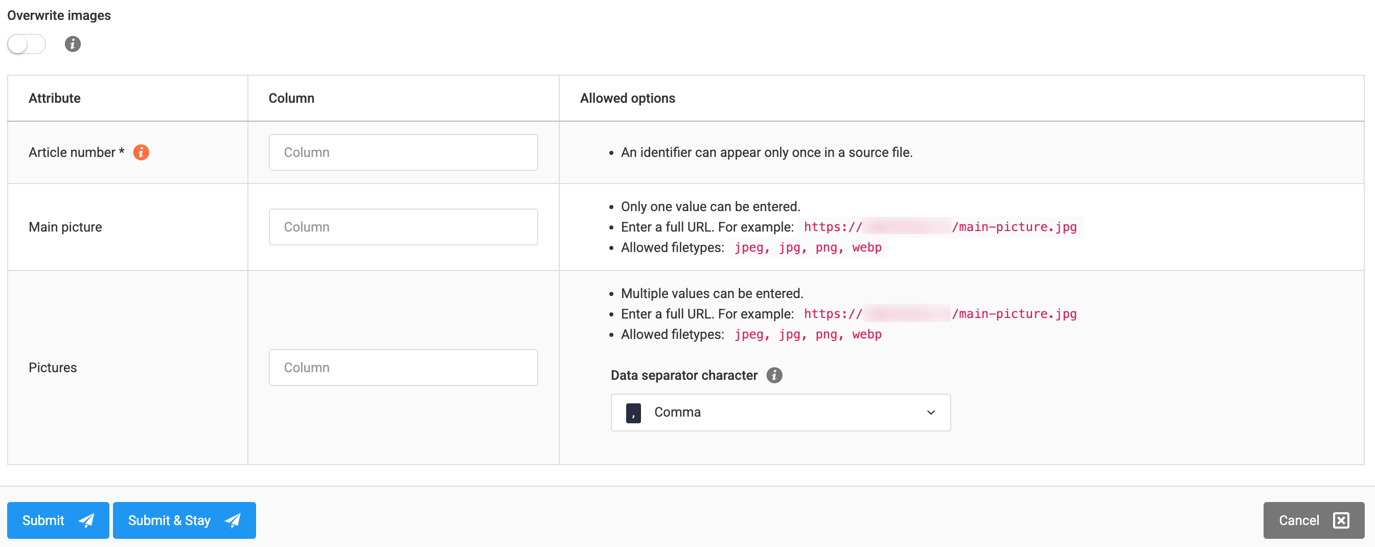The image size is (1375, 547).
Task: Open the orange info icon beside Article number
Action: pyautogui.click(x=141, y=152)
